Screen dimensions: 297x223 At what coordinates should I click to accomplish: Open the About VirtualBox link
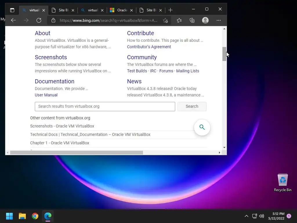click(42, 33)
